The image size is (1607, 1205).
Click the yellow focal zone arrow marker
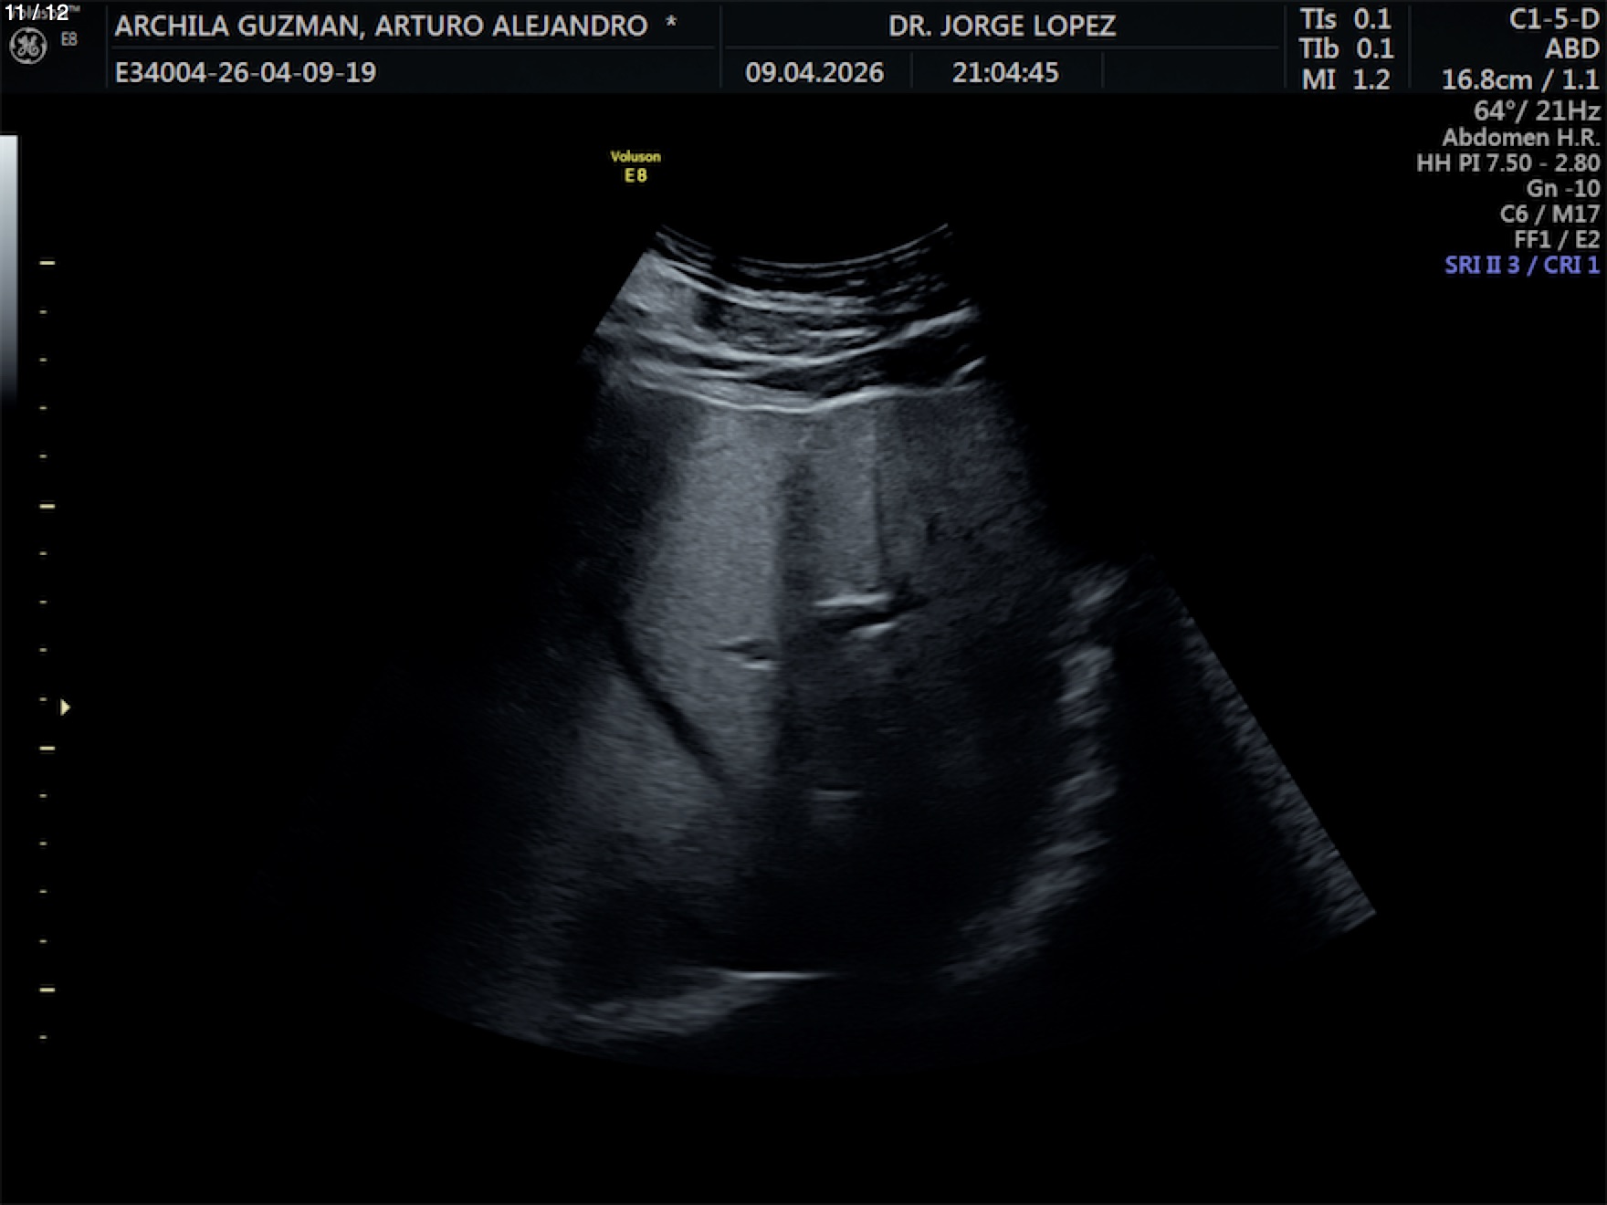(x=65, y=707)
